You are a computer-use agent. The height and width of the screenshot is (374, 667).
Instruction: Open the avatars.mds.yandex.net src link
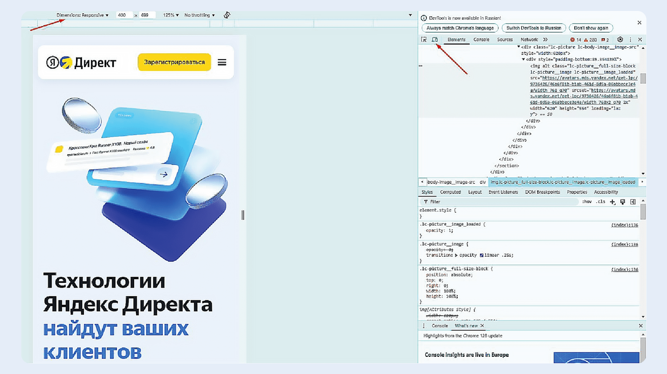point(584,84)
